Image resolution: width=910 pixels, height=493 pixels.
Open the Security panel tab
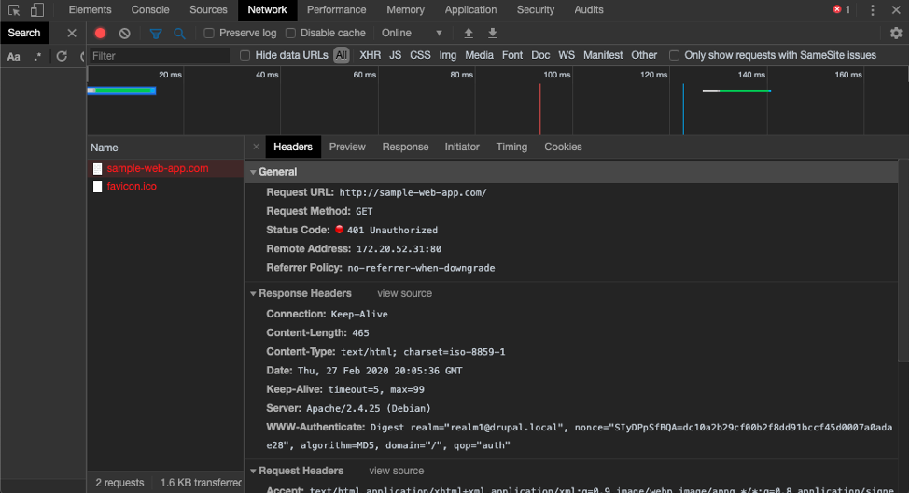536,10
